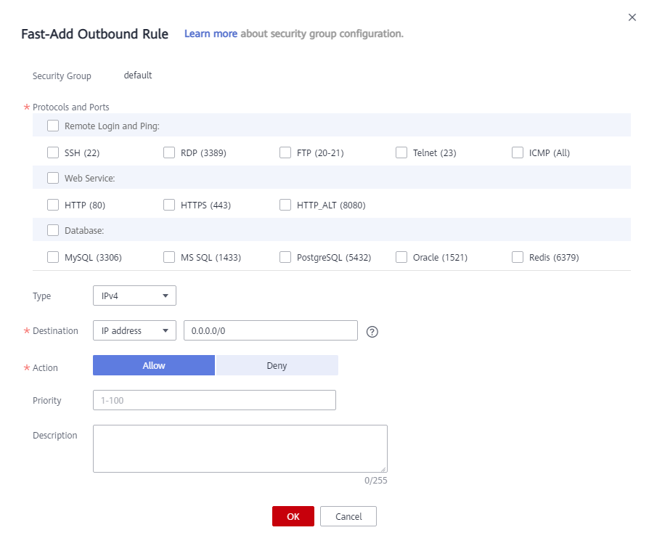This screenshot has height=546, width=649.
Task: Select the MySQL (3306) checkbox
Action: pos(53,257)
